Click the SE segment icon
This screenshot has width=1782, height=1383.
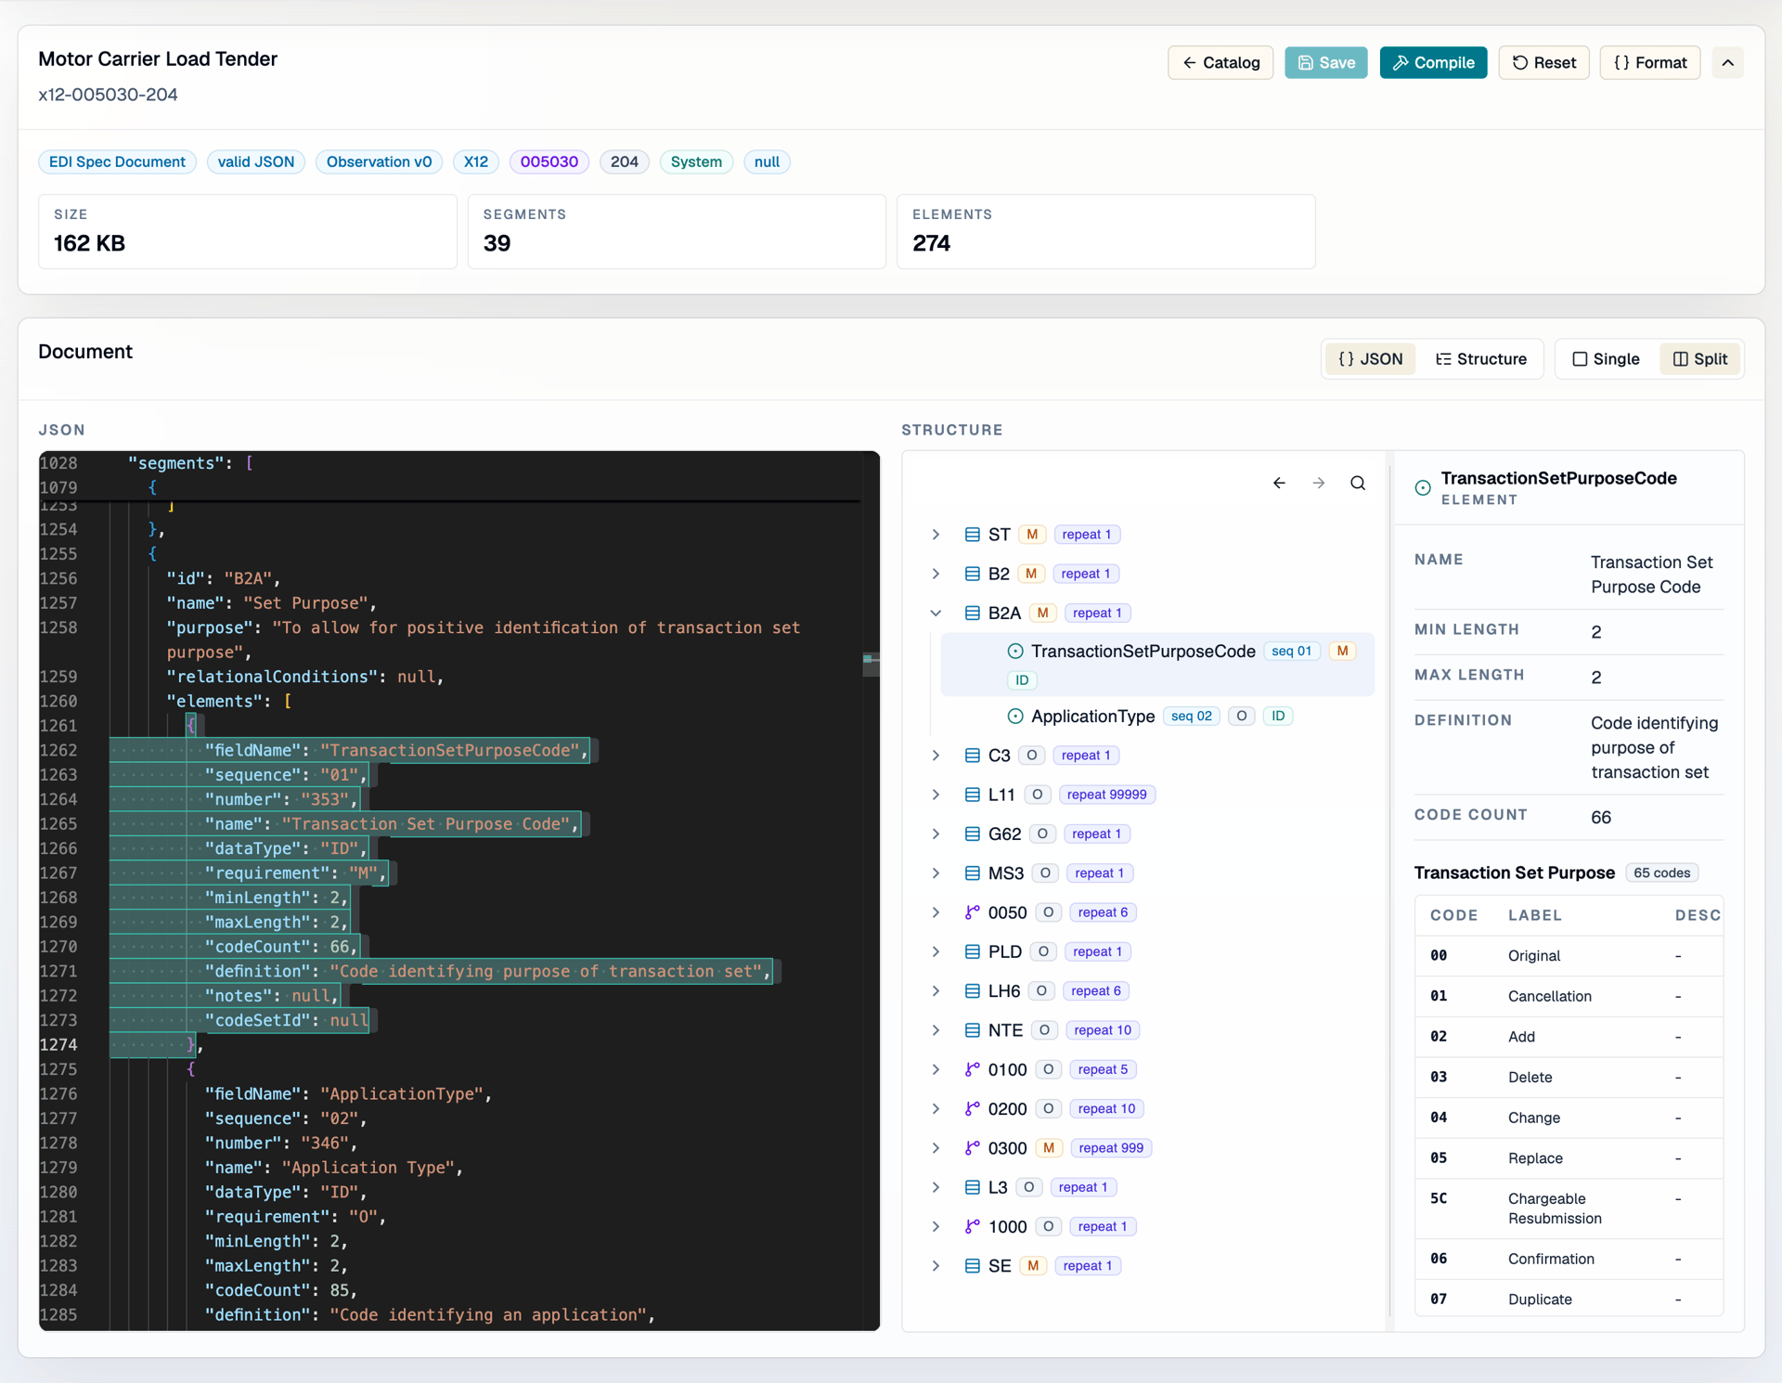pyautogui.click(x=972, y=1266)
